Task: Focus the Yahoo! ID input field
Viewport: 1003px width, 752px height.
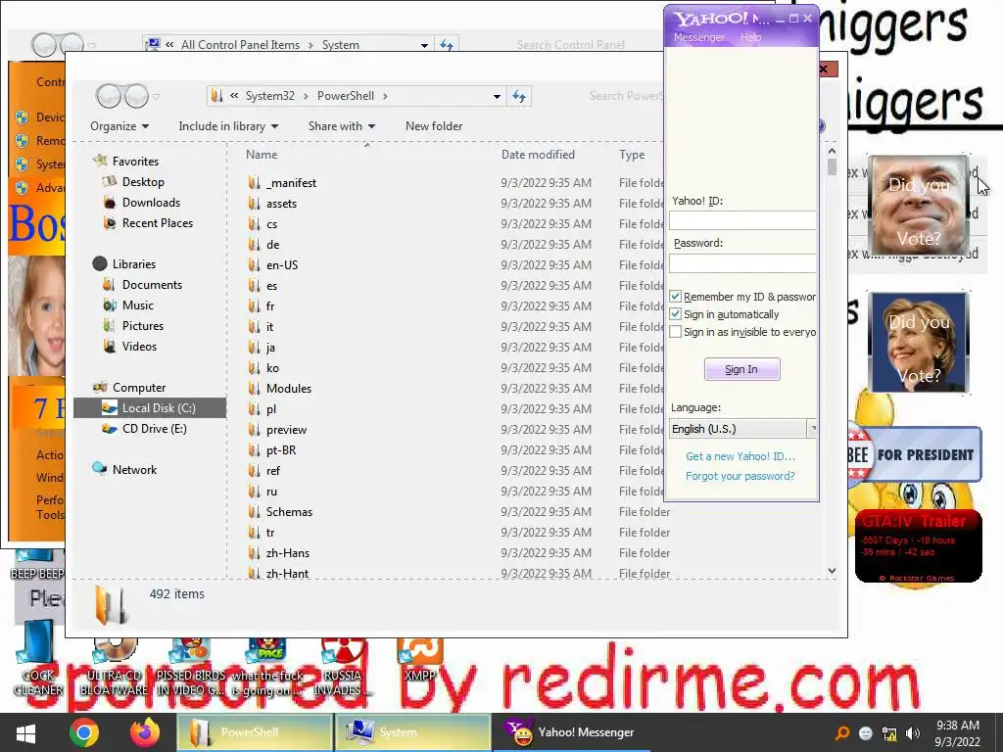Action: [742, 220]
